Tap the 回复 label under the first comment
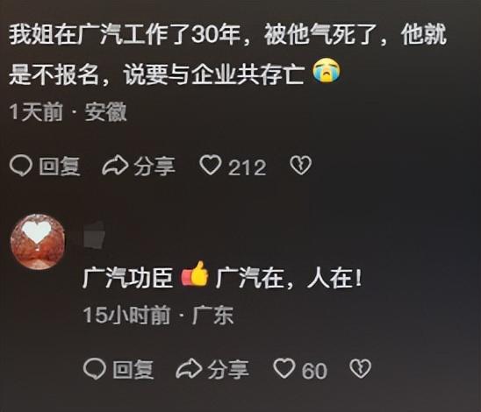Image resolution: width=481 pixels, height=412 pixels. (x=60, y=167)
